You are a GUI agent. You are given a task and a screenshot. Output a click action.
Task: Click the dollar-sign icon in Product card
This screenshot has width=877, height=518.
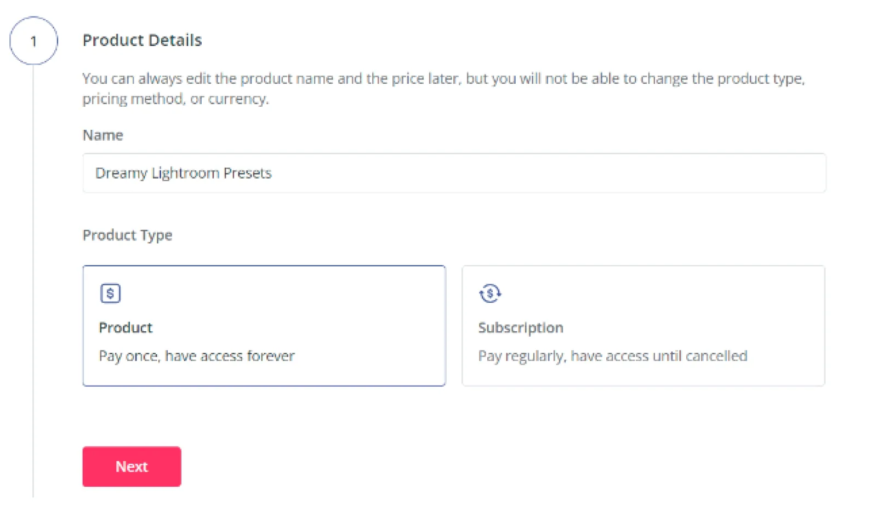[x=110, y=293]
